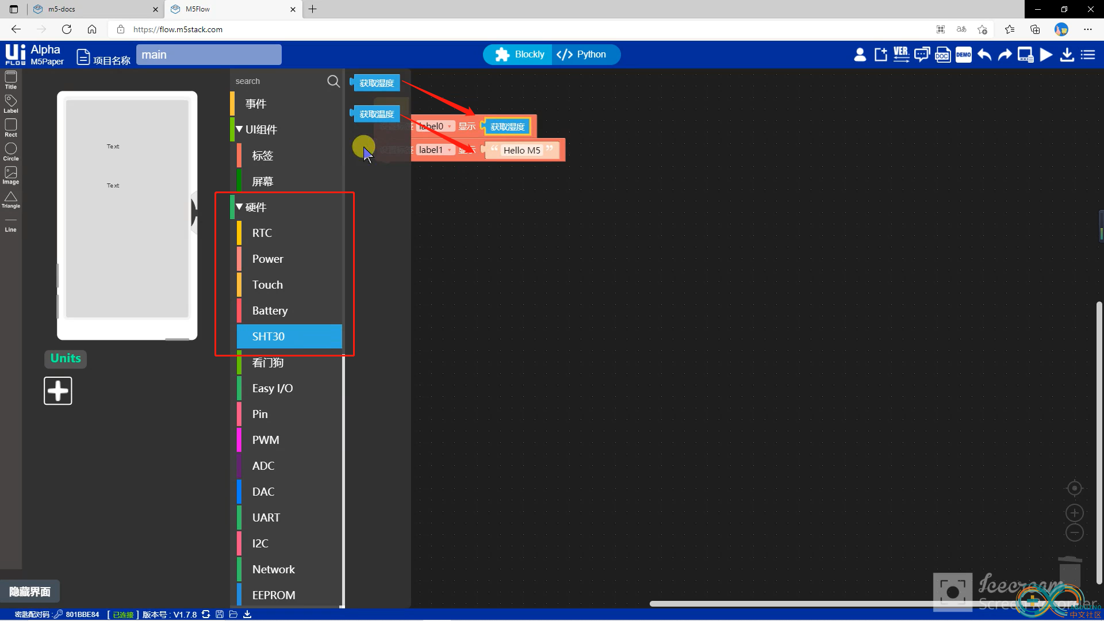Open the PWM category

(x=290, y=440)
